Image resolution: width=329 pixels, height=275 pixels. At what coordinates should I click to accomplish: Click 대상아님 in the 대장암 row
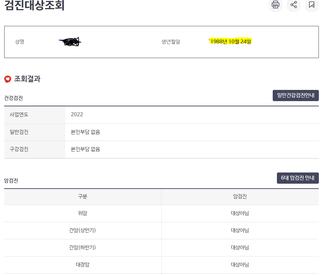point(240,265)
